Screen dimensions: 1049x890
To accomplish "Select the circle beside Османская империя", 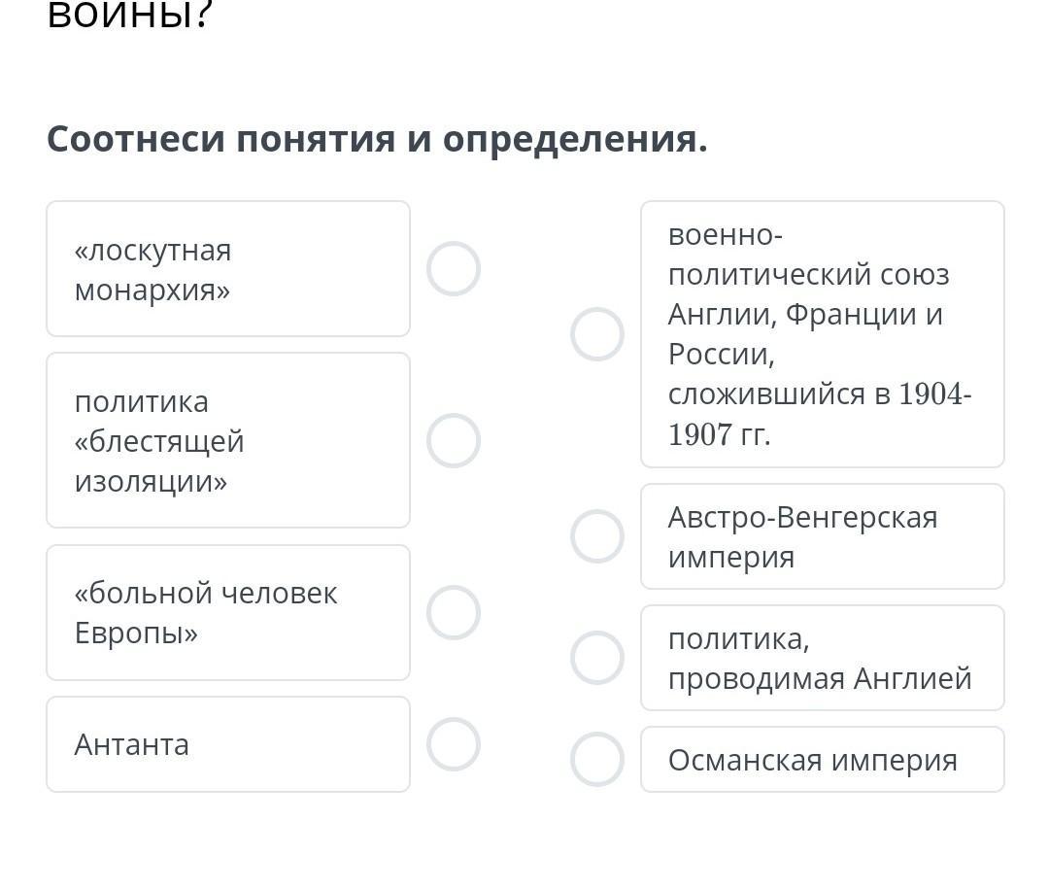I will click(x=596, y=759).
